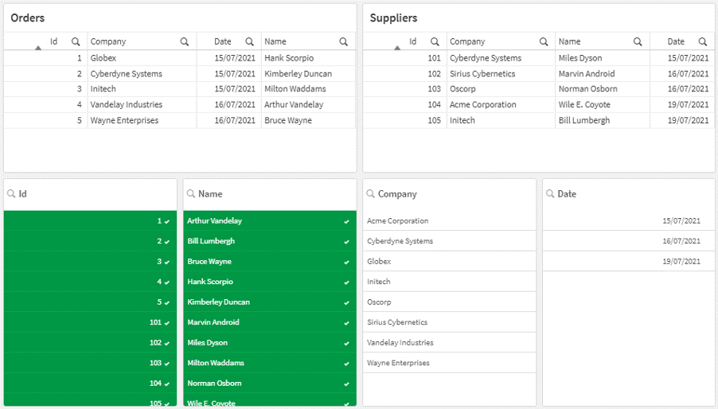
Task: Select Acme Corporation in Company filter
Action: [449, 221]
